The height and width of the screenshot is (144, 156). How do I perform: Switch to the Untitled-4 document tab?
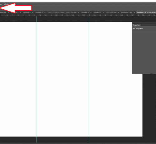(x=27, y=12)
